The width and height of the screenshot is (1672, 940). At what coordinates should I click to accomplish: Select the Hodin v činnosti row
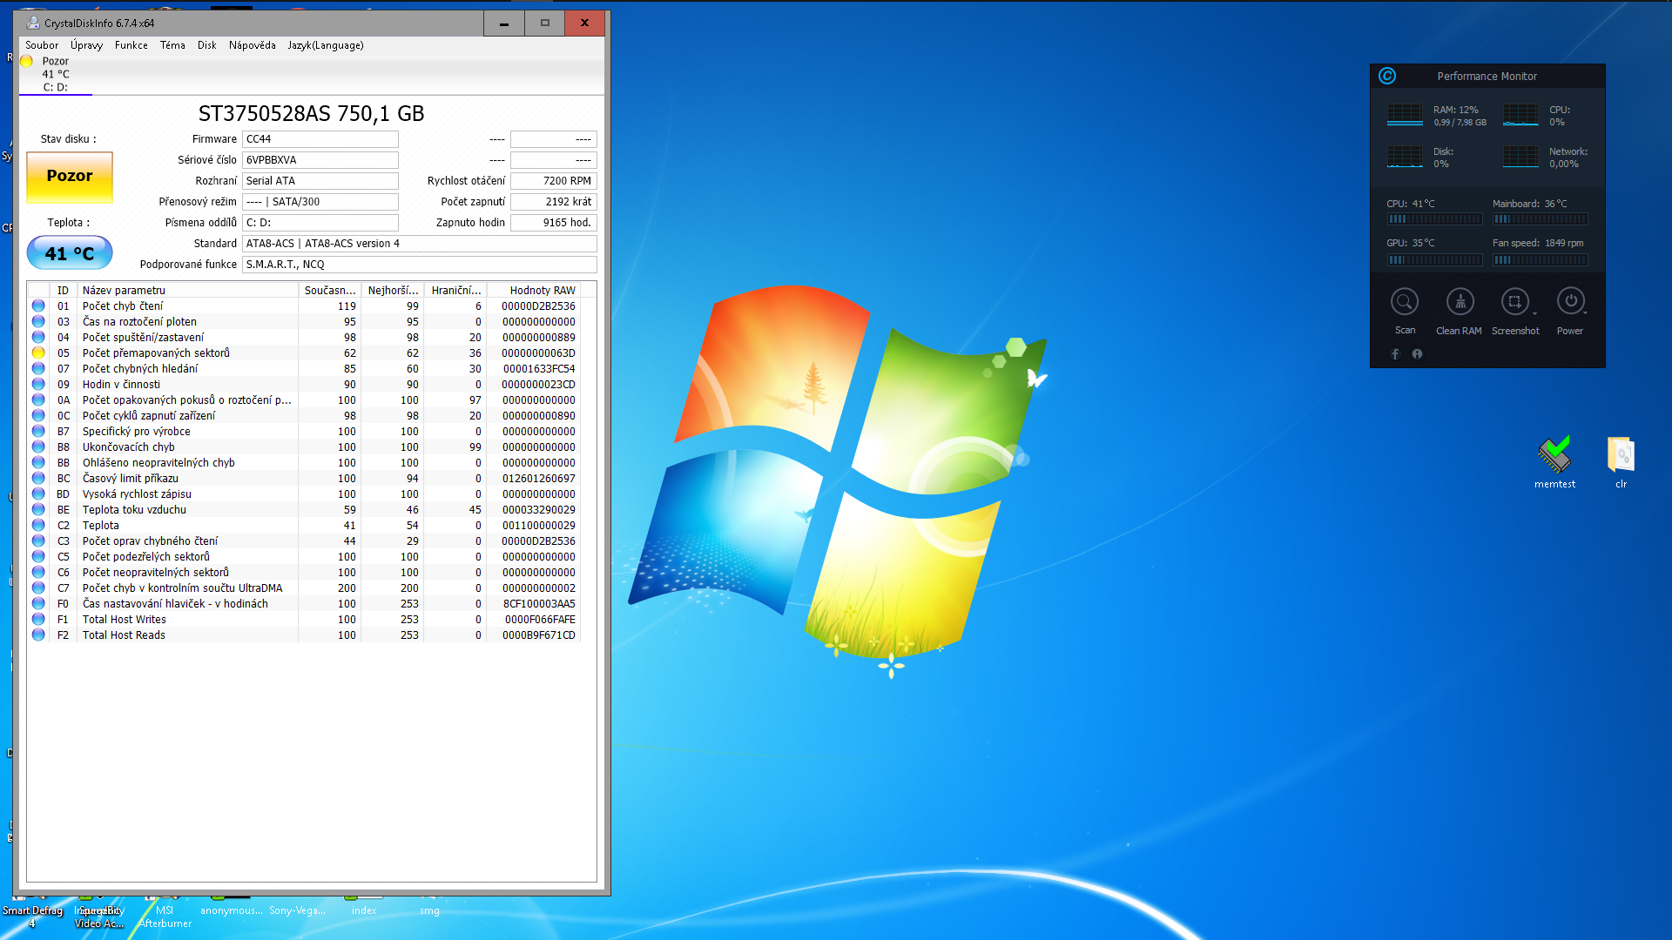[304, 385]
